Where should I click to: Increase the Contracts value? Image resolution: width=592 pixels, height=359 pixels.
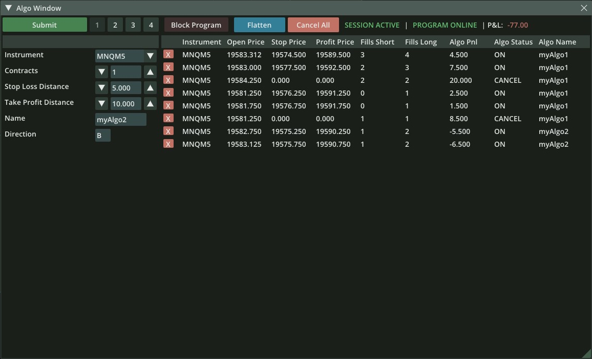(150, 72)
